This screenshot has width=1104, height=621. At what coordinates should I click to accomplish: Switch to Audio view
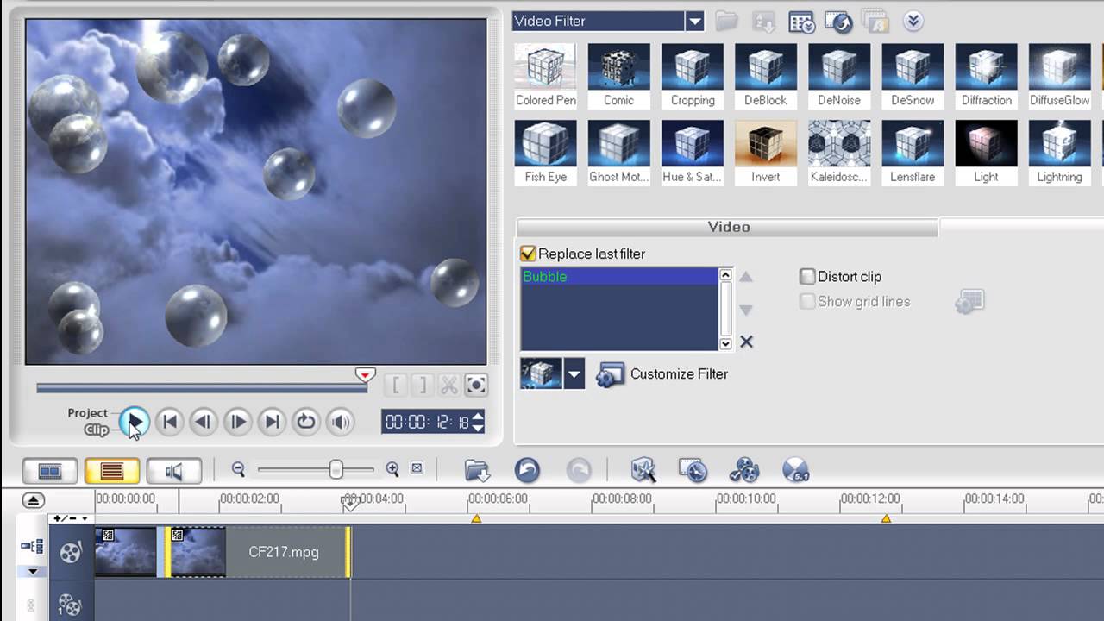(x=172, y=470)
